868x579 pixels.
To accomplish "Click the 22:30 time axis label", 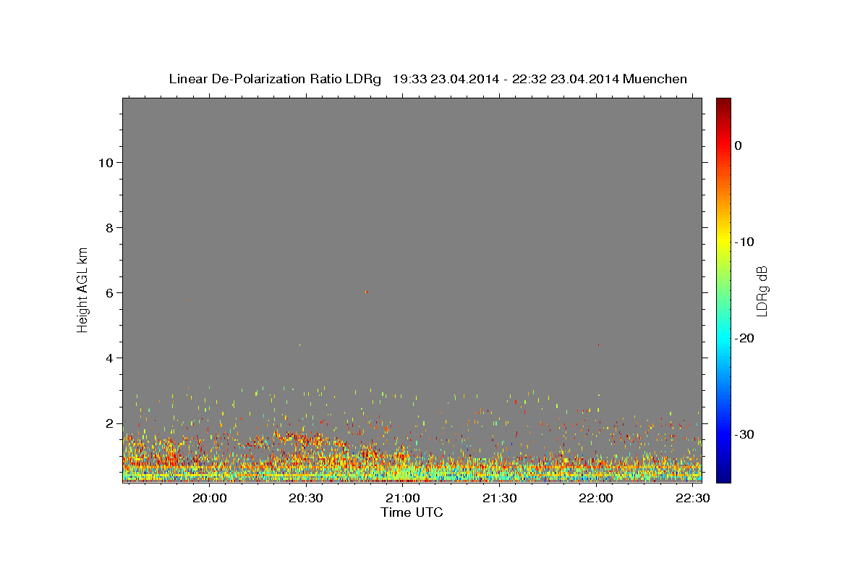I will [692, 498].
